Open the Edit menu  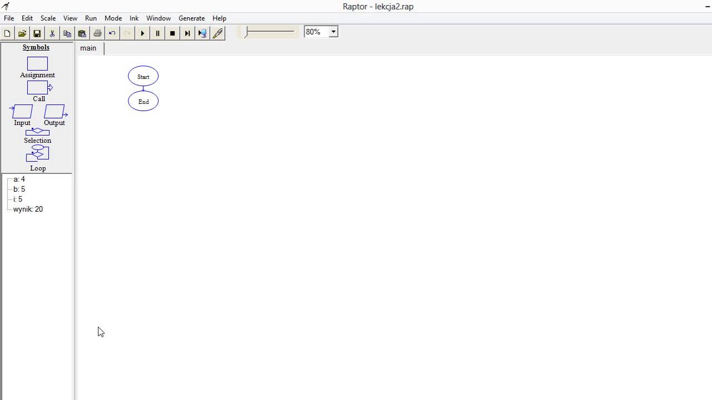pos(27,18)
